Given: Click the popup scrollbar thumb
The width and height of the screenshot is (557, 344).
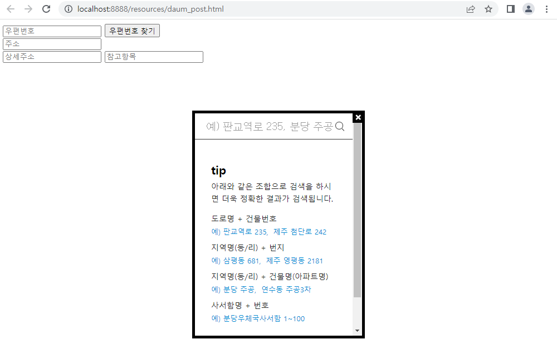Looking at the screenshot, I should (358, 210).
